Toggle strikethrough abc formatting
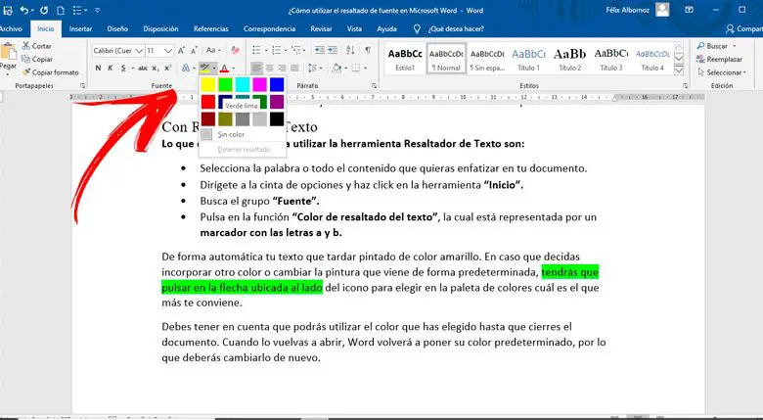Image resolution: width=763 pixels, height=420 pixels. click(143, 68)
